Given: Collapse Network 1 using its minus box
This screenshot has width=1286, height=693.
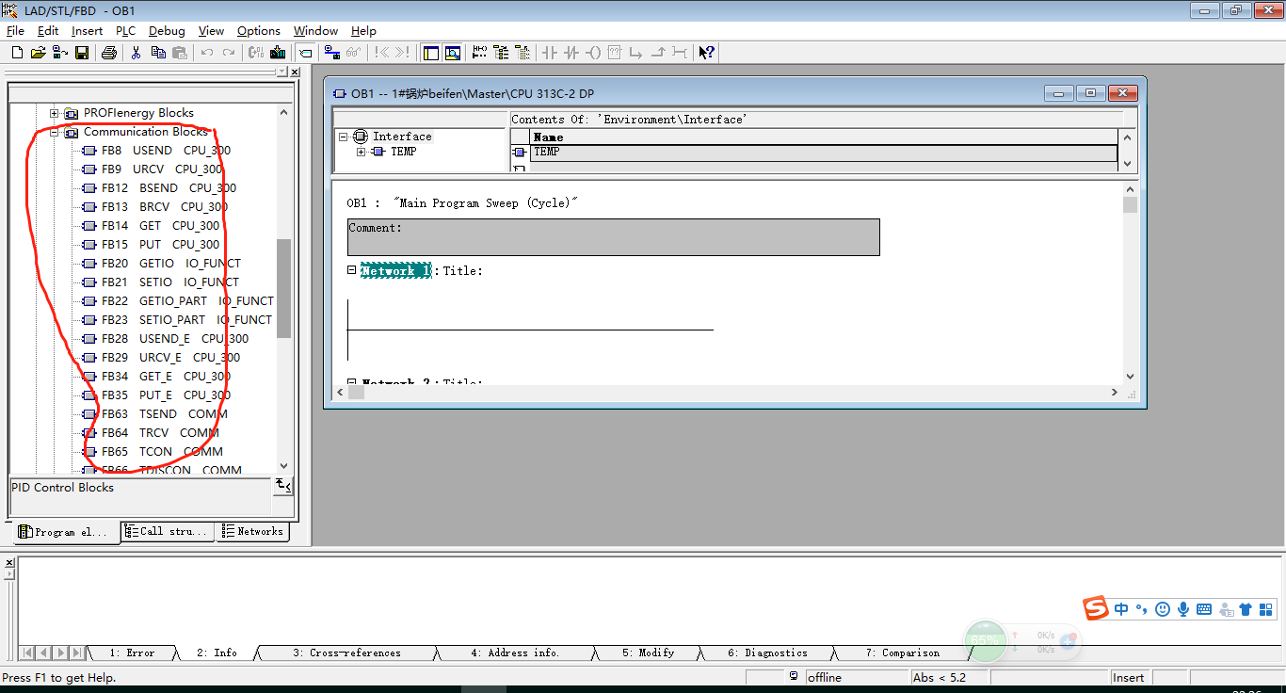Looking at the screenshot, I should [352, 270].
